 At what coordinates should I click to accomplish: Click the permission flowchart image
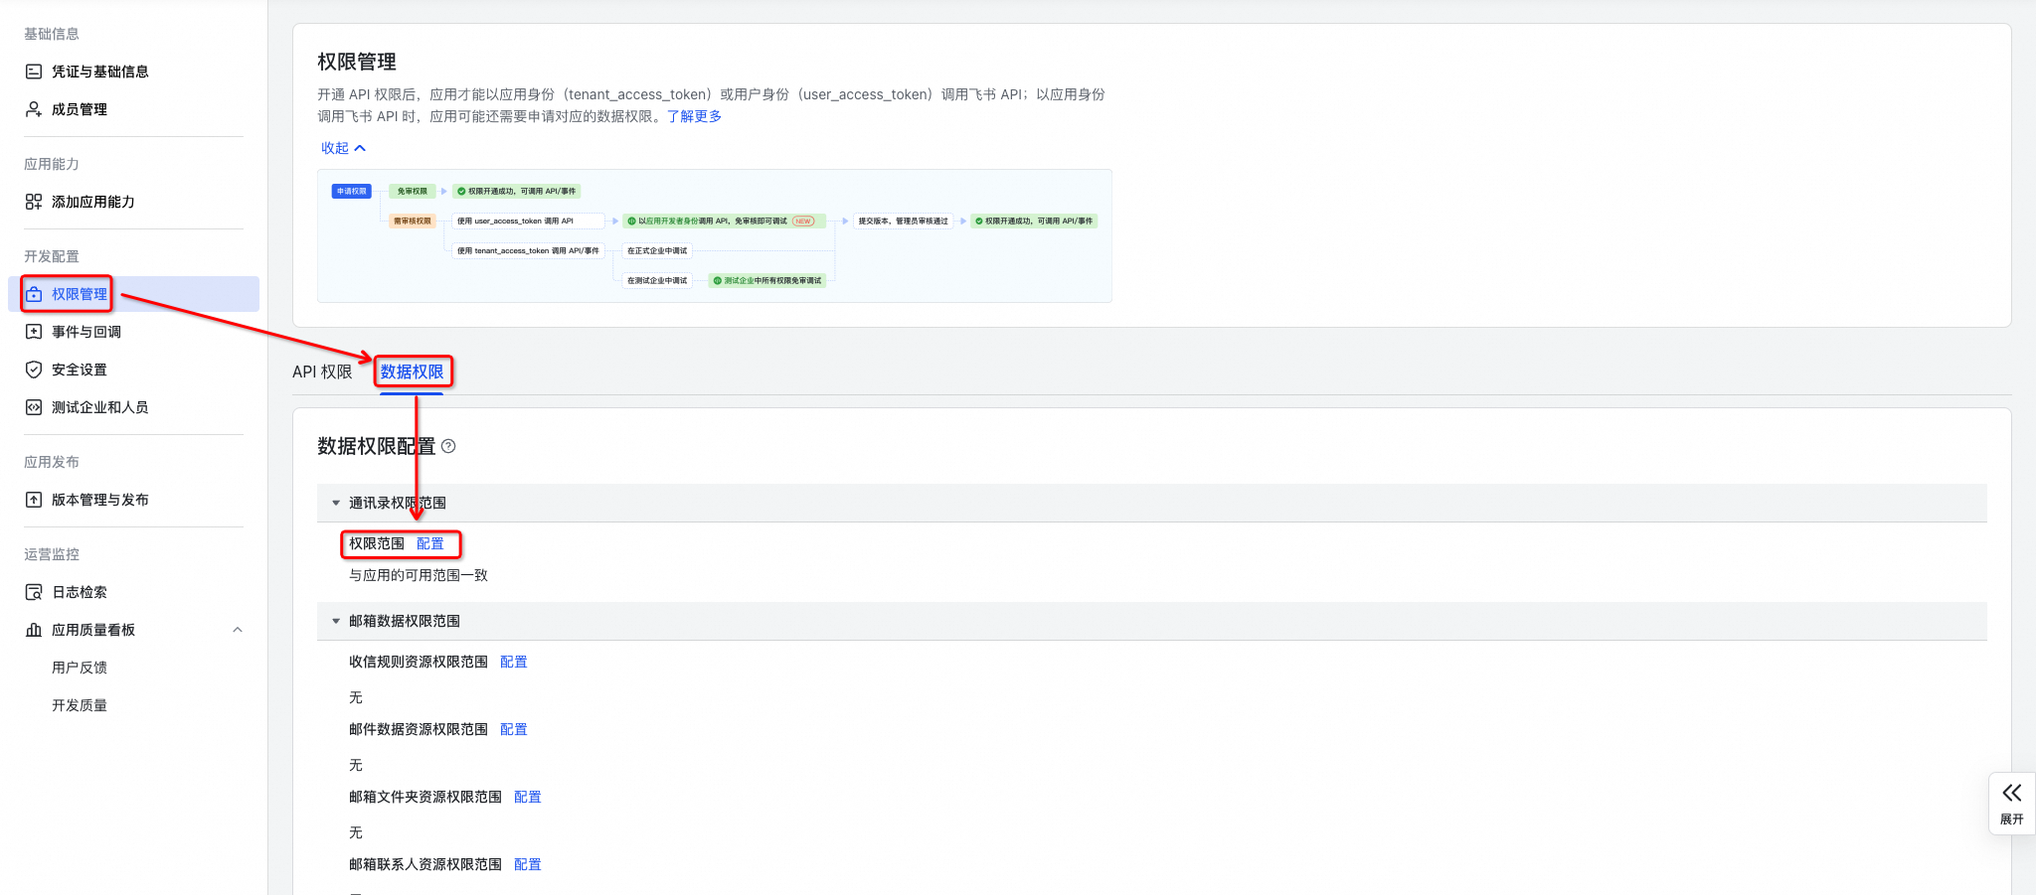715,235
